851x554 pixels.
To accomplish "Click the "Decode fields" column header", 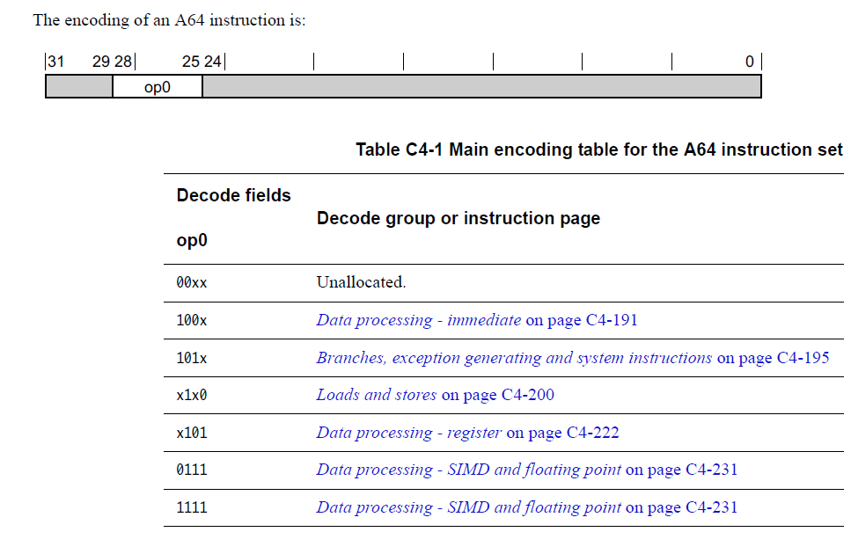I will (x=234, y=196).
